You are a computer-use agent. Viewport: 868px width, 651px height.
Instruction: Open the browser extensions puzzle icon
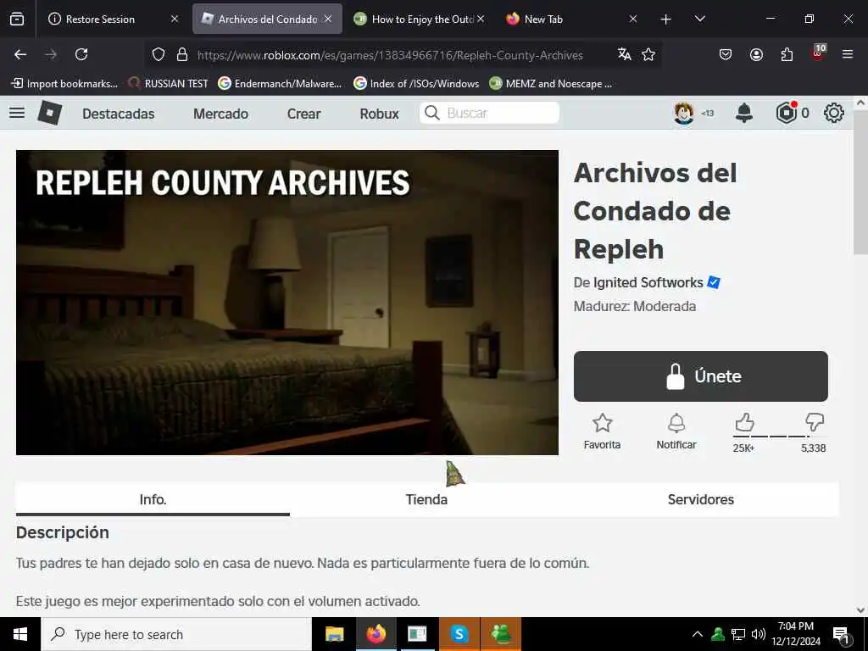pyautogui.click(x=787, y=54)
